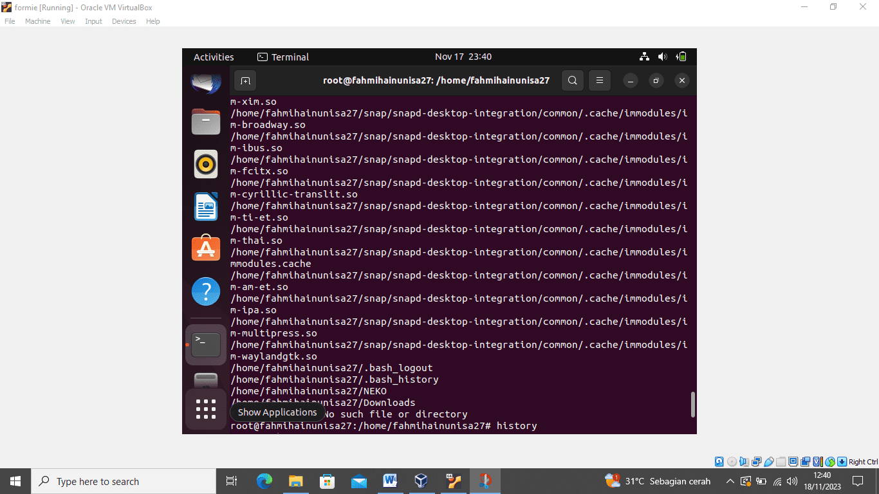The width and height of the screenshot is (879, 494).
Task: Click VirtualBox shared folders indicator
Action: (x=781, y=462)
